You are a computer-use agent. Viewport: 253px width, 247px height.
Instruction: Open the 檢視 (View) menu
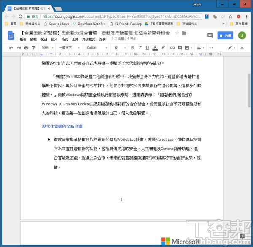coord(44,39)
